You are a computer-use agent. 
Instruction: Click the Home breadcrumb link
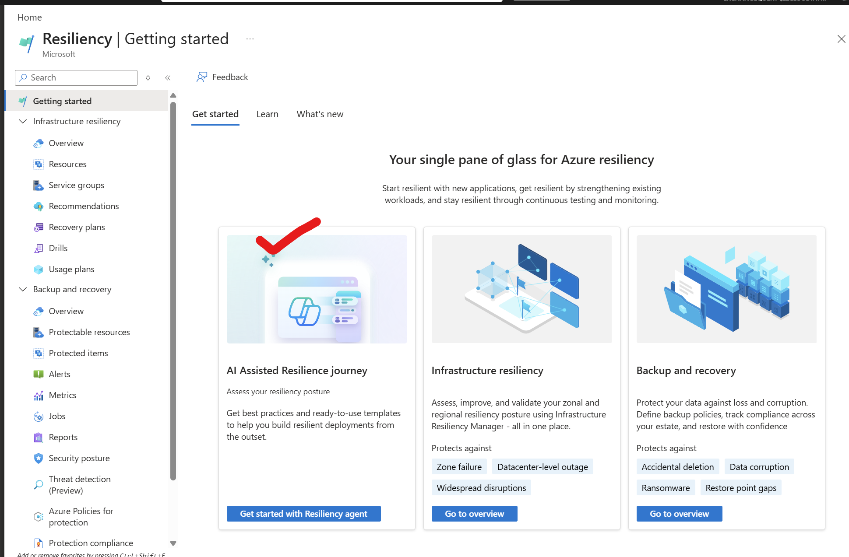tap(30, 18)
